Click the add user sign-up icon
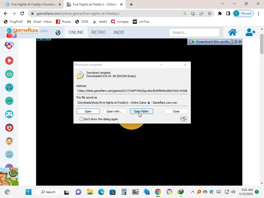This screenshot has width=264, height=198. point(250,32)
